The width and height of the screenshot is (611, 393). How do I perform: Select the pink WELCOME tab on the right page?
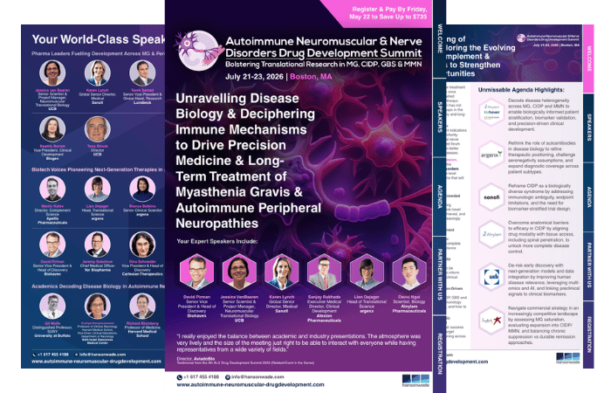click(588, 59)
